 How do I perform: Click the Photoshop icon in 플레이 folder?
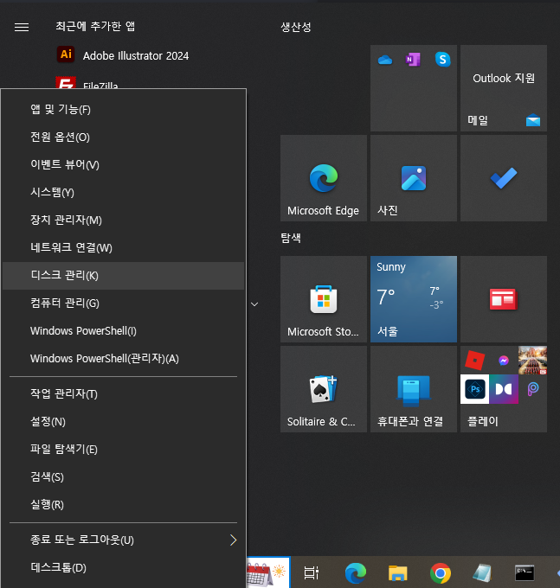(x=475, y=389)
